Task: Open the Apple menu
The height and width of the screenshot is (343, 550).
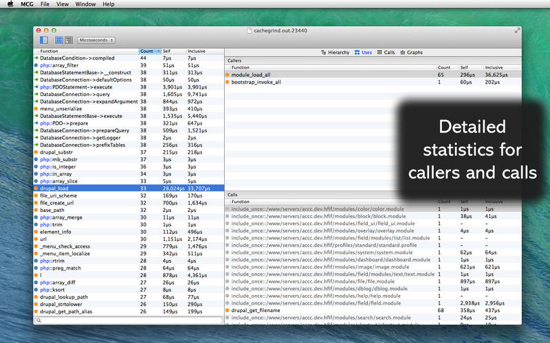Action: click(x=10, y=4)
